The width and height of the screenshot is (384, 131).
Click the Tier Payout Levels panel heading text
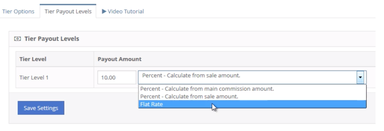[52, 39]
